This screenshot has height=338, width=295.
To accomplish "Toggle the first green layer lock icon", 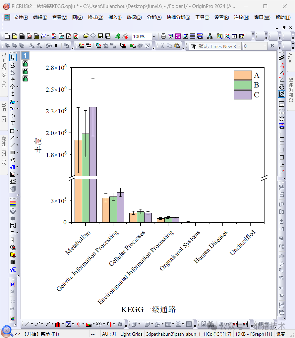I will [25, 64].
